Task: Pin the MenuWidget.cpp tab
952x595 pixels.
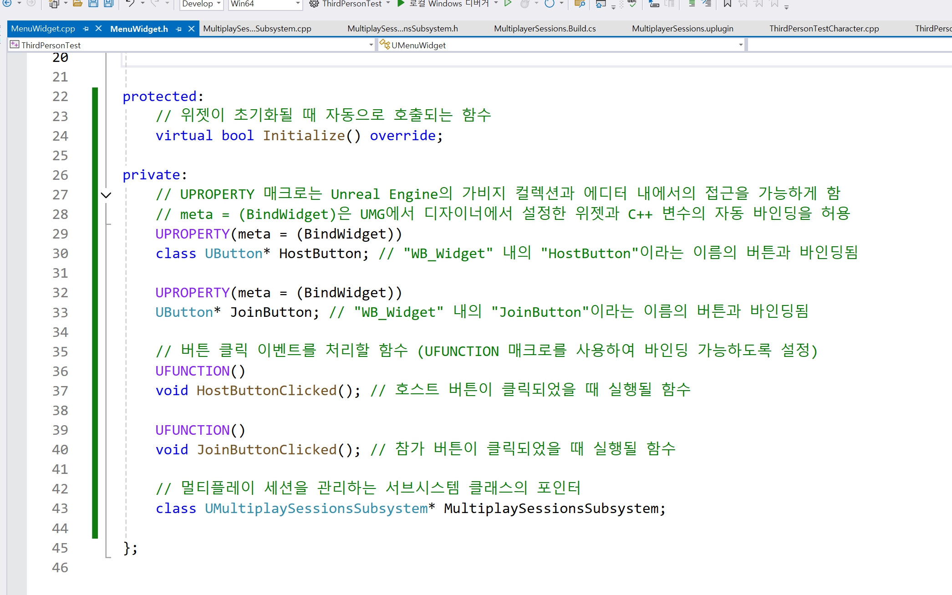Action: point(86,29)
